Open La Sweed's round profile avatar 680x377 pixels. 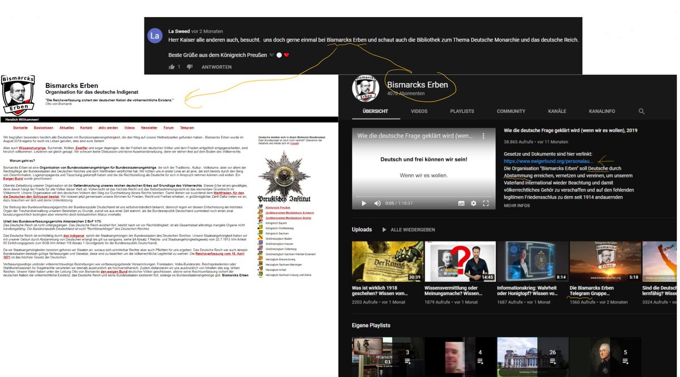point(155,36)
